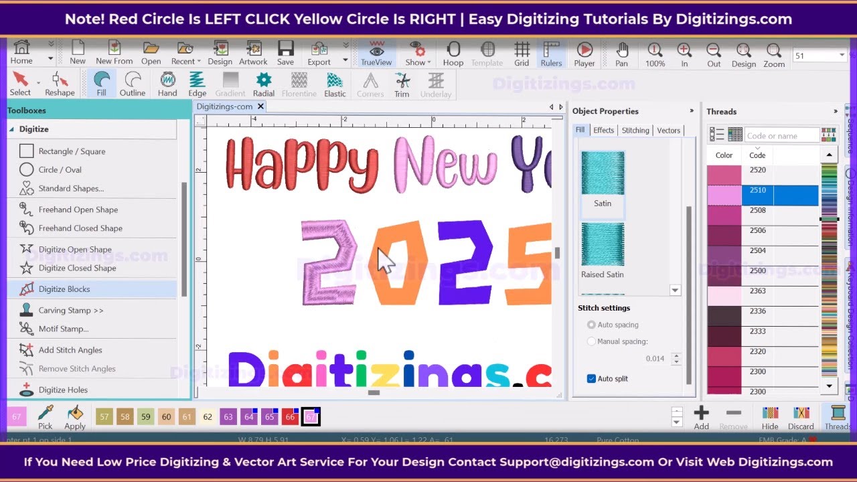
Task: Switch to the Fill tab
Action: [580, 130]
